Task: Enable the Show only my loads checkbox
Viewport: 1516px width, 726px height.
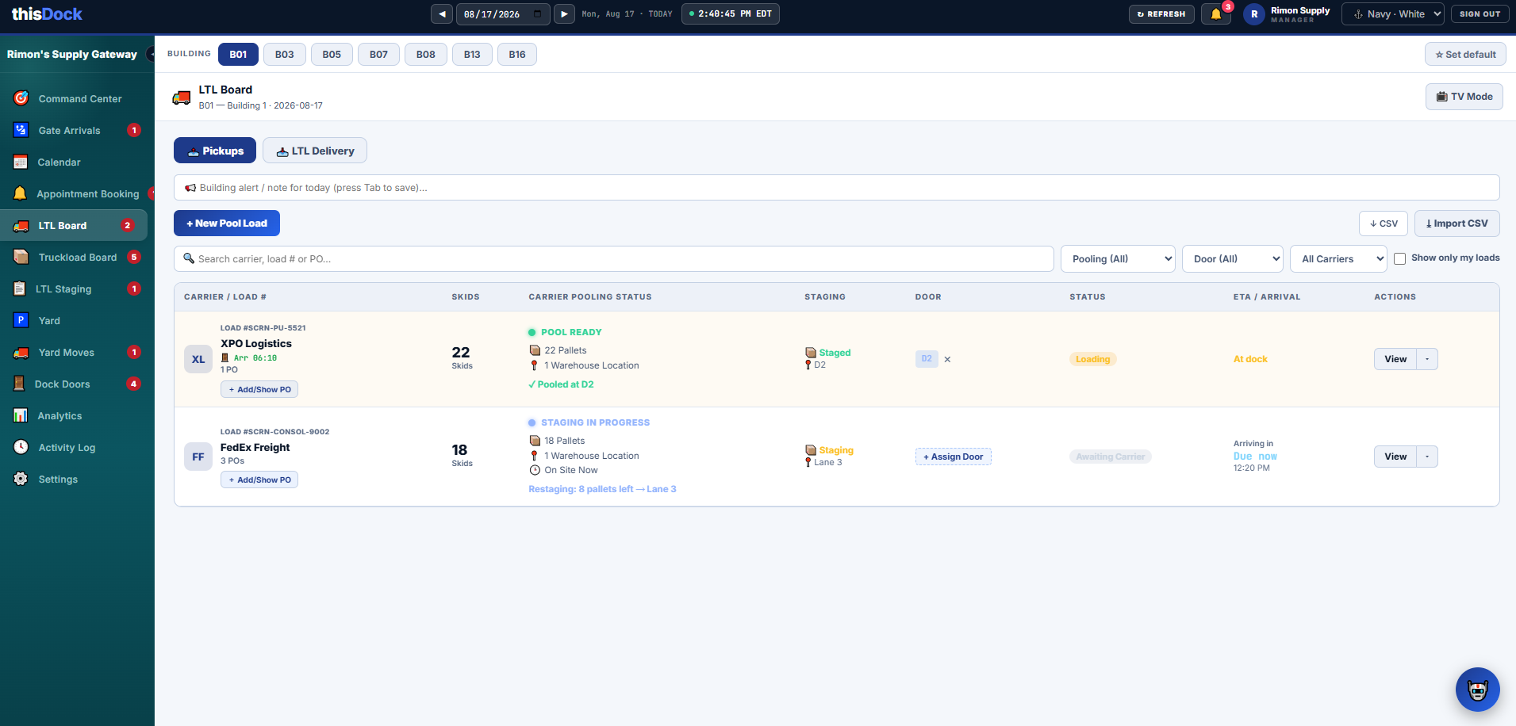Action: (1400, 258)
